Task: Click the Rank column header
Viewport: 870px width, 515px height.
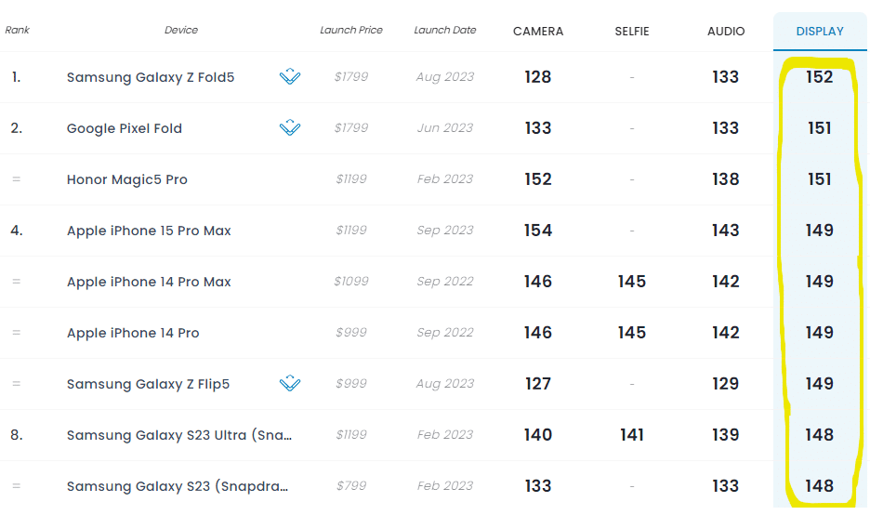Action: coord(18,30)
